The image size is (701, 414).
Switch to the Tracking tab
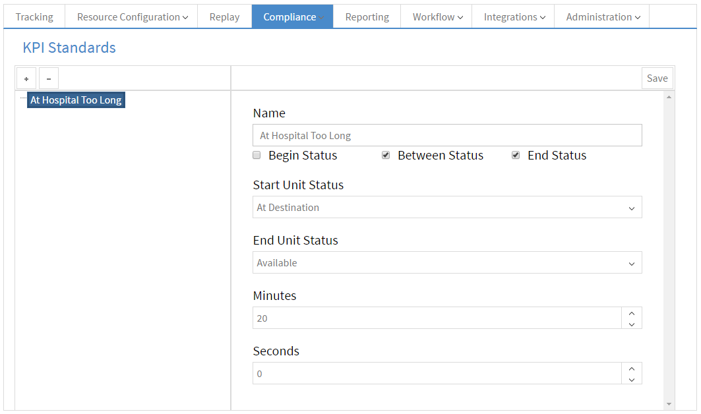pyautogui.click(x=34, y=16)
